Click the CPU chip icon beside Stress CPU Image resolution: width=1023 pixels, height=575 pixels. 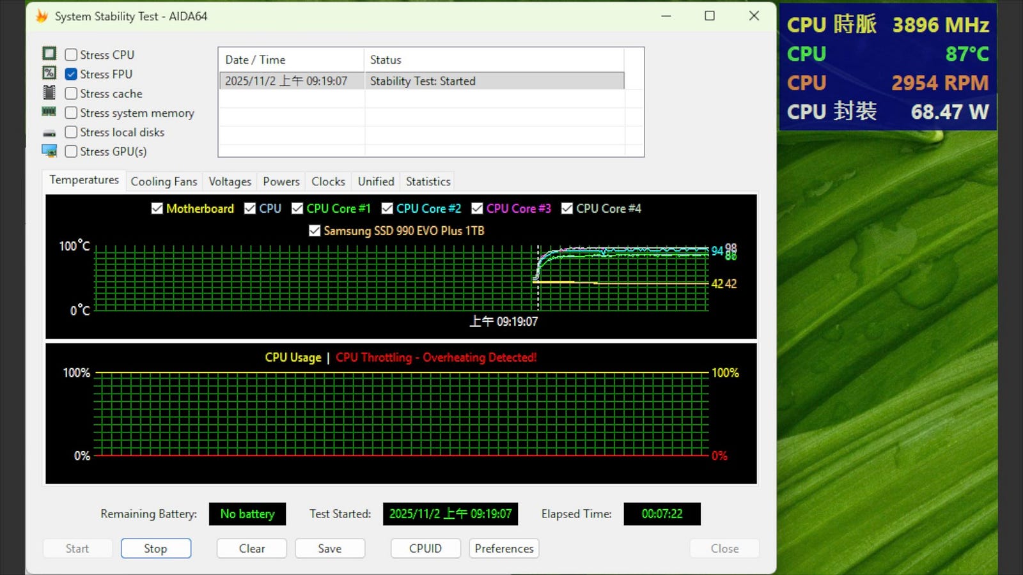pos(49,54)
